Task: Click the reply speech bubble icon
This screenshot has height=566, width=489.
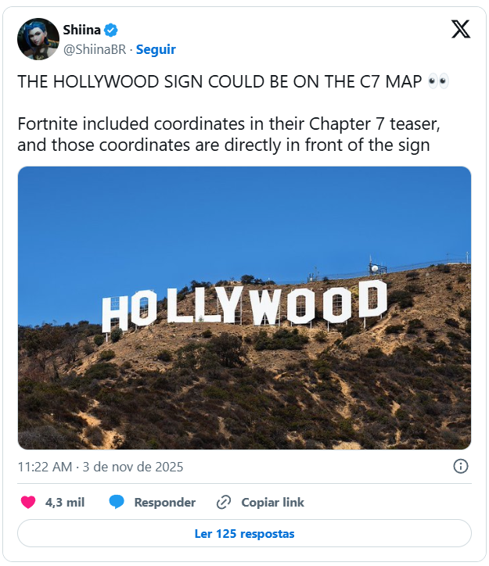Action: click(x=117, y=502)
